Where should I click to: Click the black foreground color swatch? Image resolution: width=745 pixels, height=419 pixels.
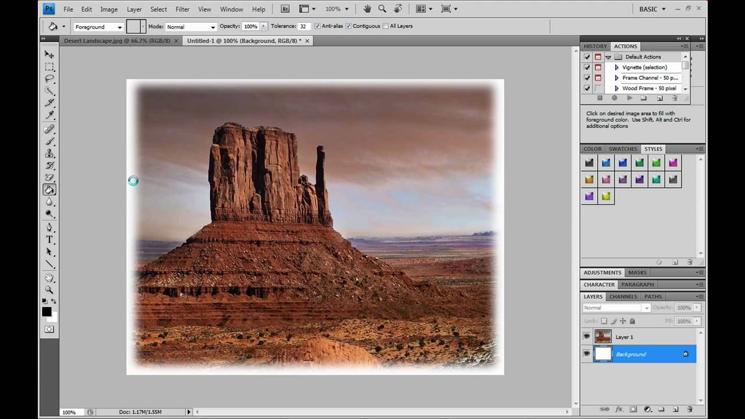[x=47, y=312]
